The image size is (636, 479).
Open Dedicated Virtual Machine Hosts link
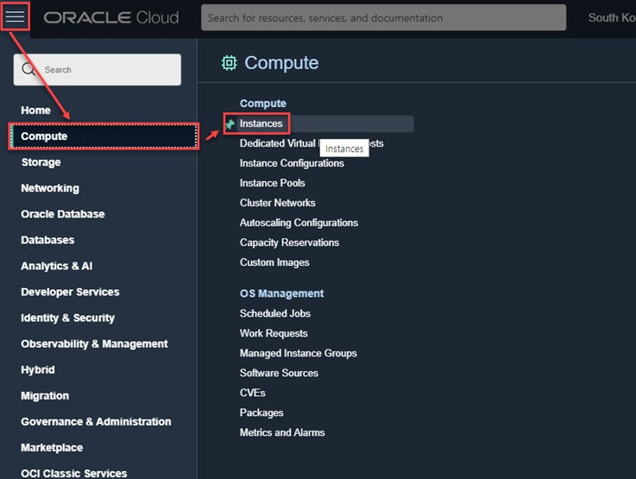pyautogui.click(x=312, y=143)
